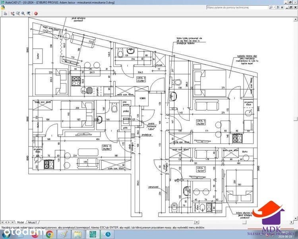Click the zoom window magnifier icon

23,13
